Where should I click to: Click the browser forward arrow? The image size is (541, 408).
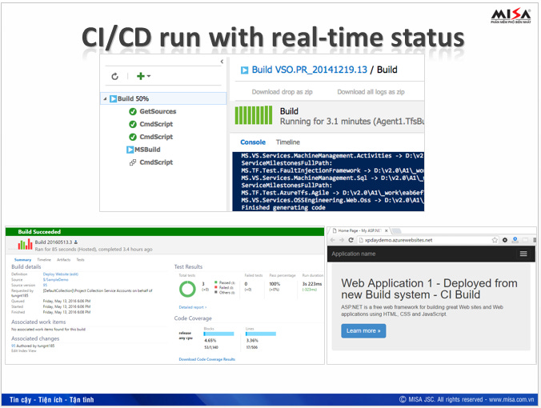point(342,240)
